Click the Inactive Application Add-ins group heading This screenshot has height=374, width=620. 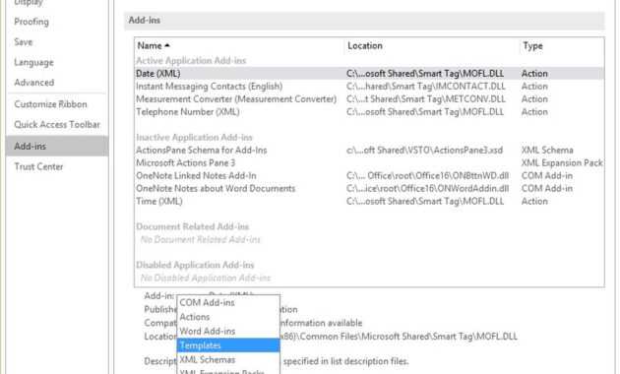click(x=194, y=137)
